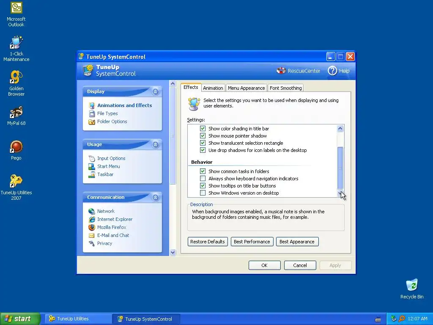Click TuneUp SystemControl taskbar button
The height and width of the screenshot is (325, 433).
point(146,319)
